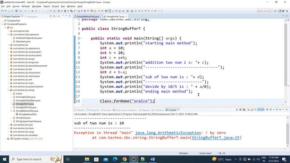Collapse the com.techno.Feb.operators package
This screenshot has height=163, width=290.
[8, 34]
